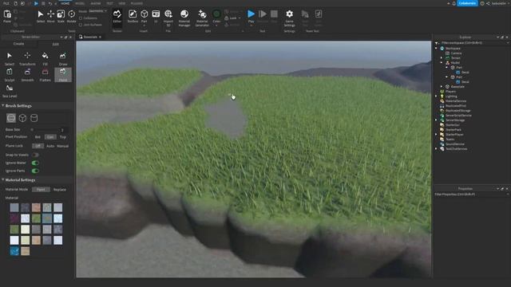Click the Filter Properties field
Image resolution: width=511 pixels, height=287 pixels.
471,195
